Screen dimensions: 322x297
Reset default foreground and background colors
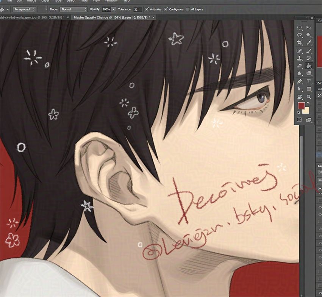299,113
